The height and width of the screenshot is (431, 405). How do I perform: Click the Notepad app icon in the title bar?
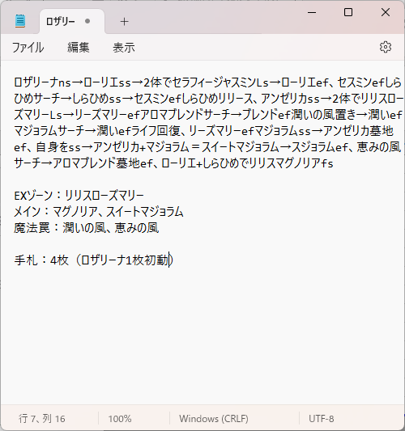[20, 21]
